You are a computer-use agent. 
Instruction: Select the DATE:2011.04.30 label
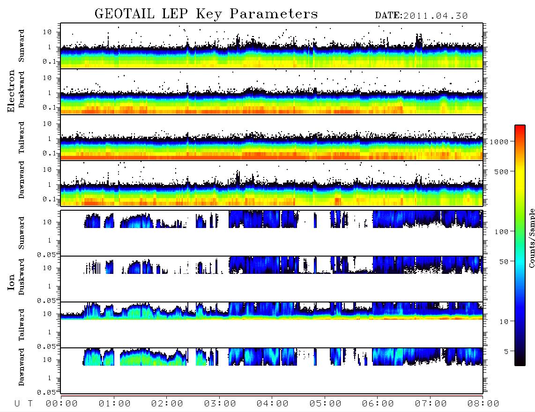pos(421,16)
